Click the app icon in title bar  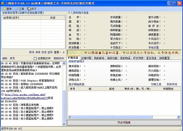pyautogui.click(x=3, y=3)
